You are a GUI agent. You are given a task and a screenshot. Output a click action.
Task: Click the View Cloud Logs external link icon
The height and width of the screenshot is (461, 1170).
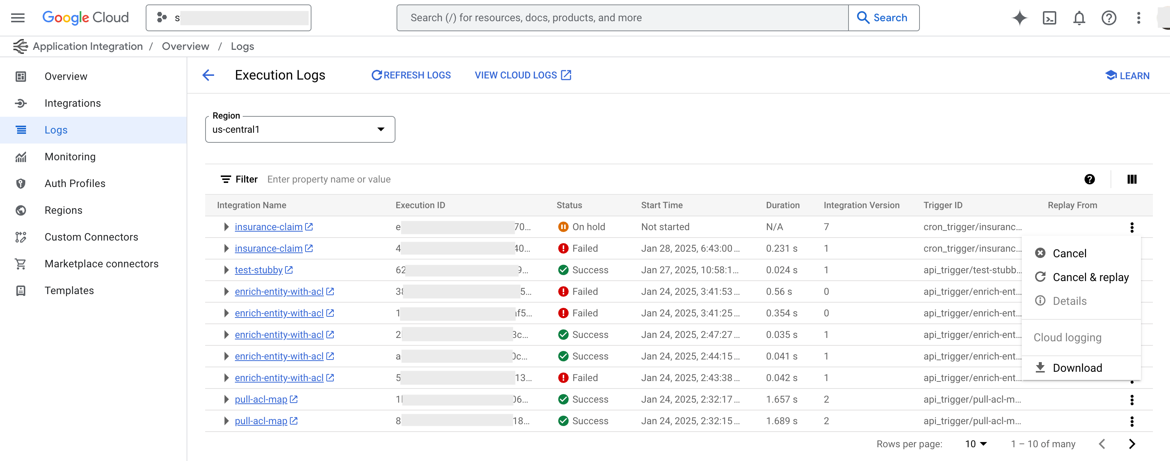coord(566,75)
